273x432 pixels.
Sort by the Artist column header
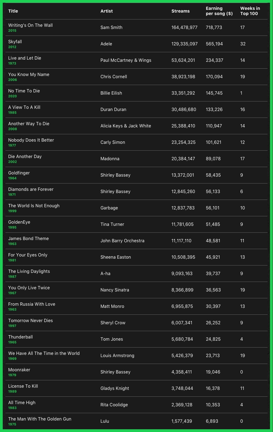[x=106, y=11]
